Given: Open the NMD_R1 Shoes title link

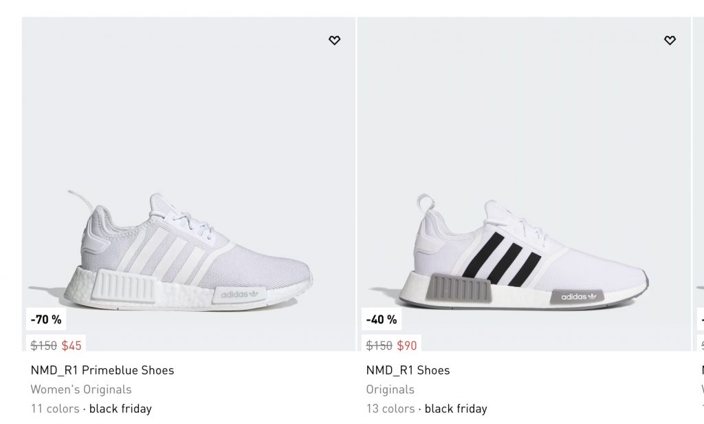Looking at the screenshot, I should coord(408,370).
